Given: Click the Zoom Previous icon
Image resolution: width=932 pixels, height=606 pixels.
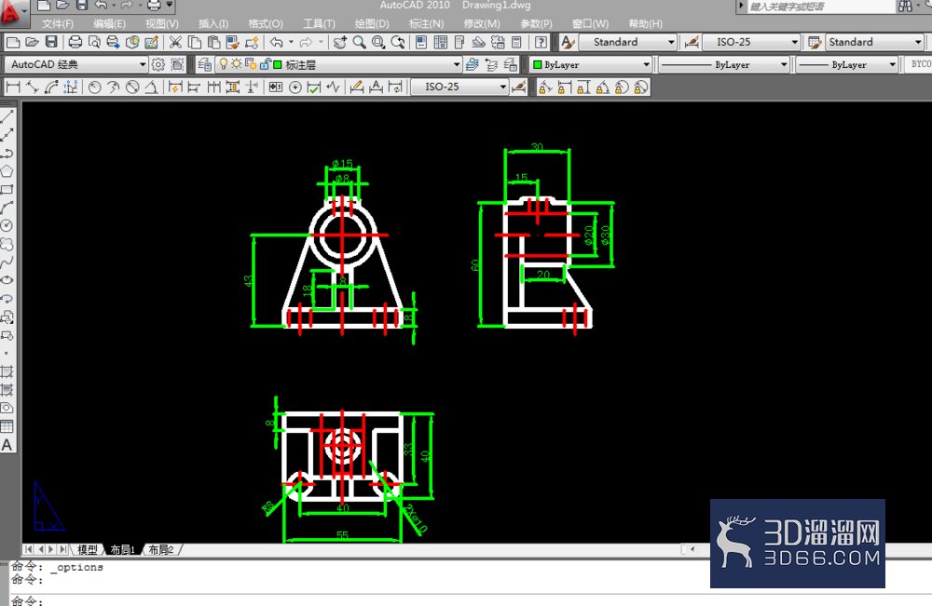Looking at the screenshot, I should 398,42.
